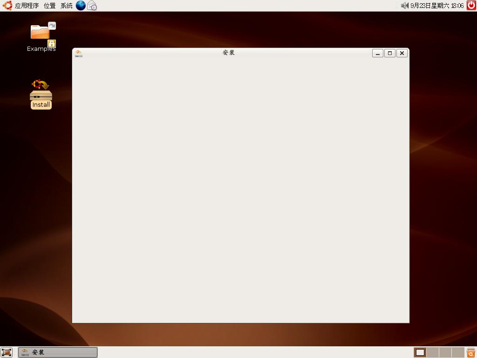Open the mail client icon in top panel
The height and width of the screenshot is (358, 477).
pos(92,6)
